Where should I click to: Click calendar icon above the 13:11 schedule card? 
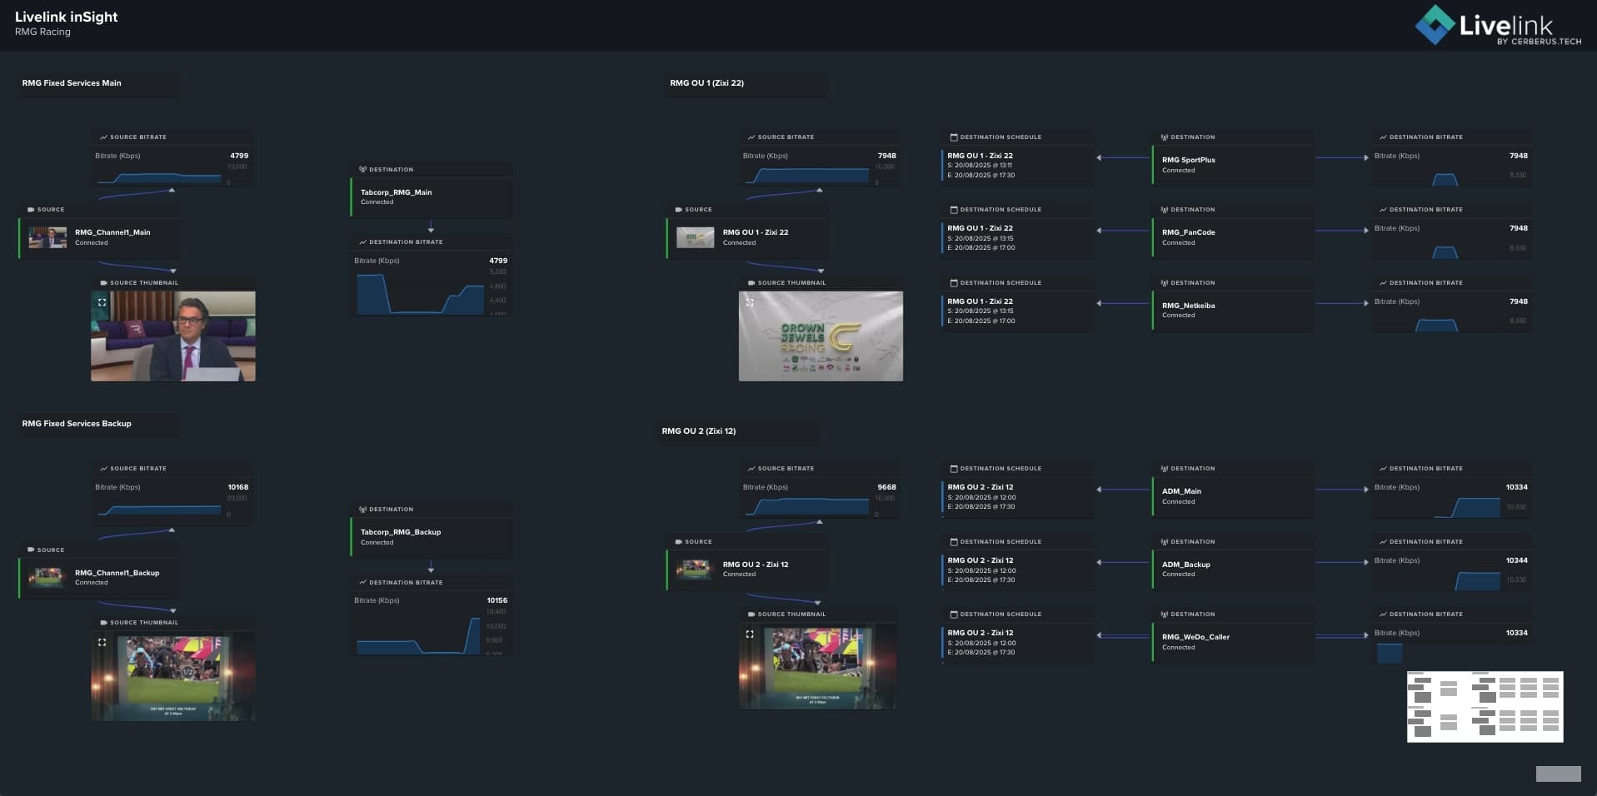954,137
